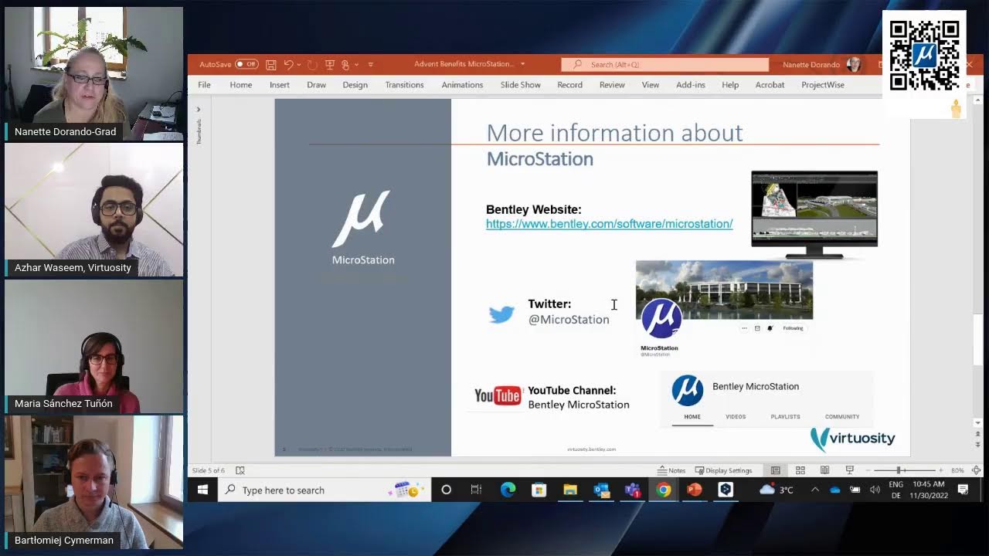Select the Design ribbon tab
The height and width of the screenshot is (556, 989).
click(x=355, y=85)
